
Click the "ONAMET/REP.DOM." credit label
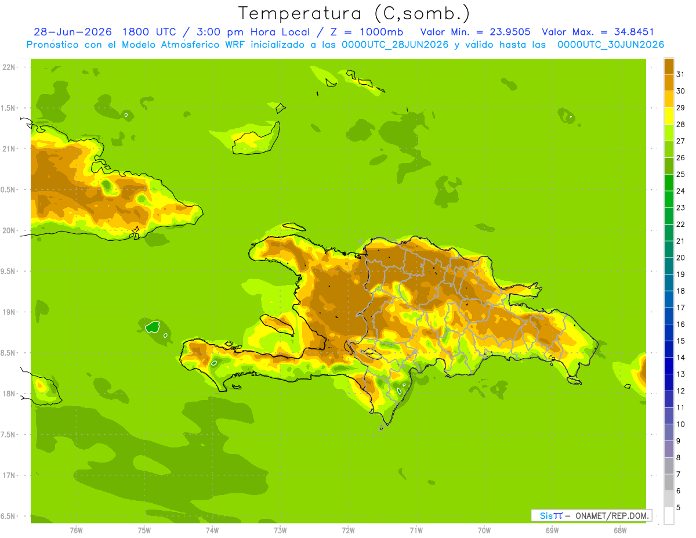pyautogui.click(x=611, y=515)
